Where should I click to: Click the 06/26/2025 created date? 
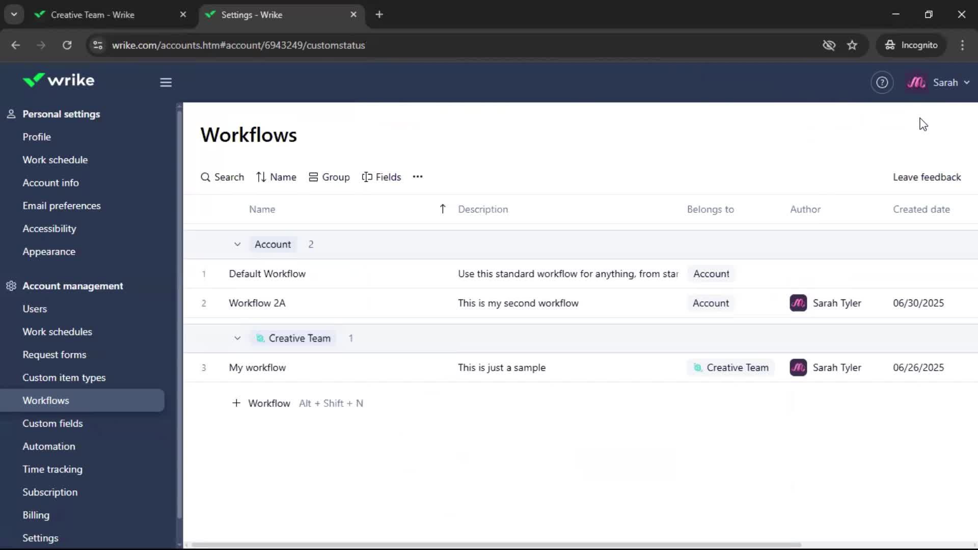[918, 368]
